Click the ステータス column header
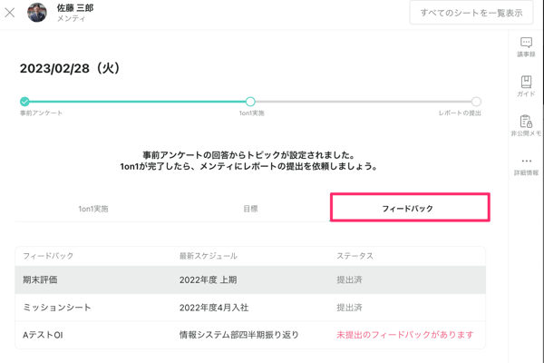Screen dimensions: 544x363 coord(355,257)
